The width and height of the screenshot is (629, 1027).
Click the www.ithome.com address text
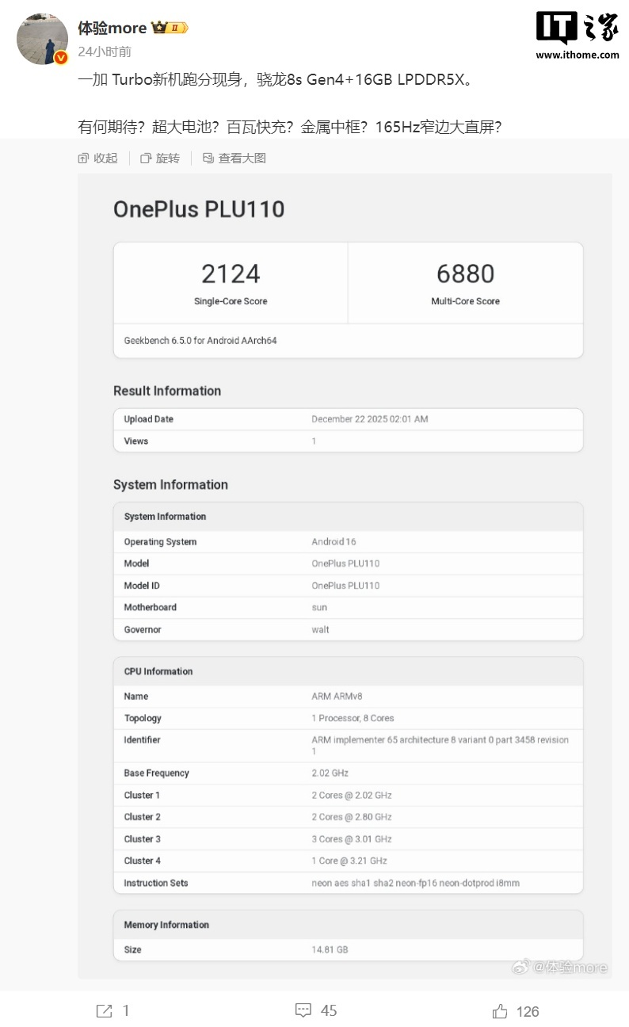[x=577, y=55]
